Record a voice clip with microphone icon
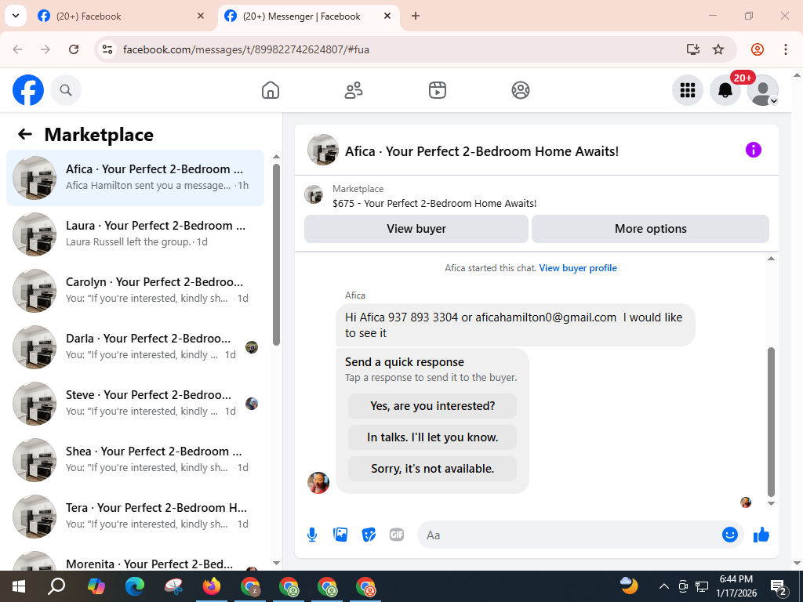 (x=312, y=535)
